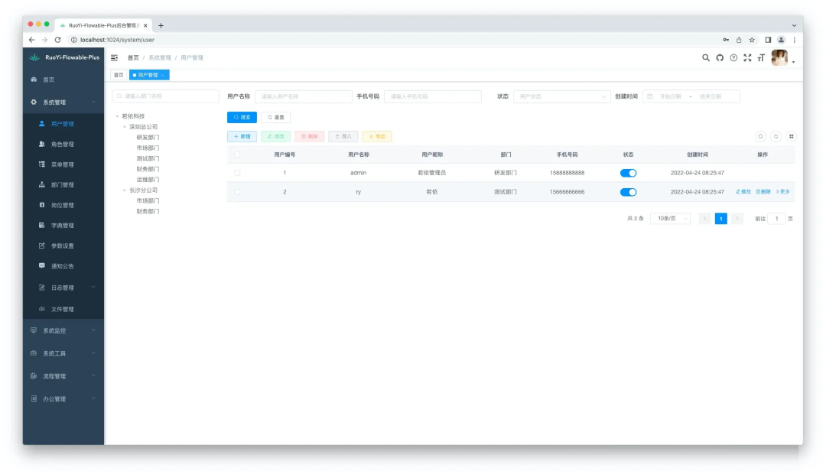Switch to the 首页 tab

point(119,75)
